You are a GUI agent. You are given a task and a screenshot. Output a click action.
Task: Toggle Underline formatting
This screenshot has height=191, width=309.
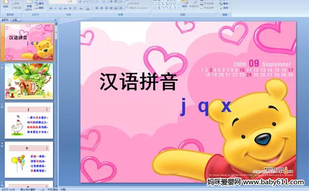[x=60, y=8]
